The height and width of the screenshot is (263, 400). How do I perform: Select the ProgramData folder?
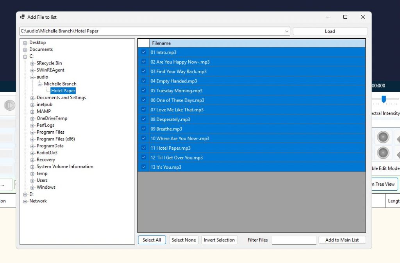[x=50, y=146]
